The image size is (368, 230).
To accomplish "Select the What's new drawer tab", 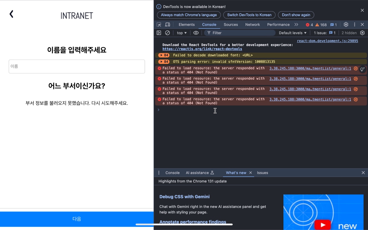I will coord(236,173).
